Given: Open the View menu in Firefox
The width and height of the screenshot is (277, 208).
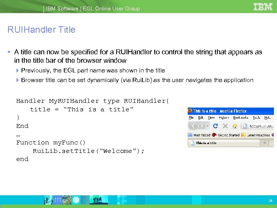Looking at the screenshot, I should point(211,117).
